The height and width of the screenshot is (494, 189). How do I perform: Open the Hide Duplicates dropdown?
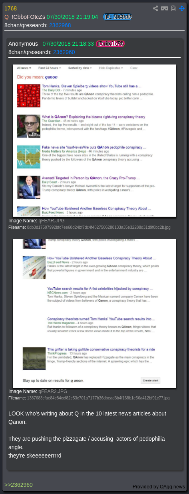[111, 68]
